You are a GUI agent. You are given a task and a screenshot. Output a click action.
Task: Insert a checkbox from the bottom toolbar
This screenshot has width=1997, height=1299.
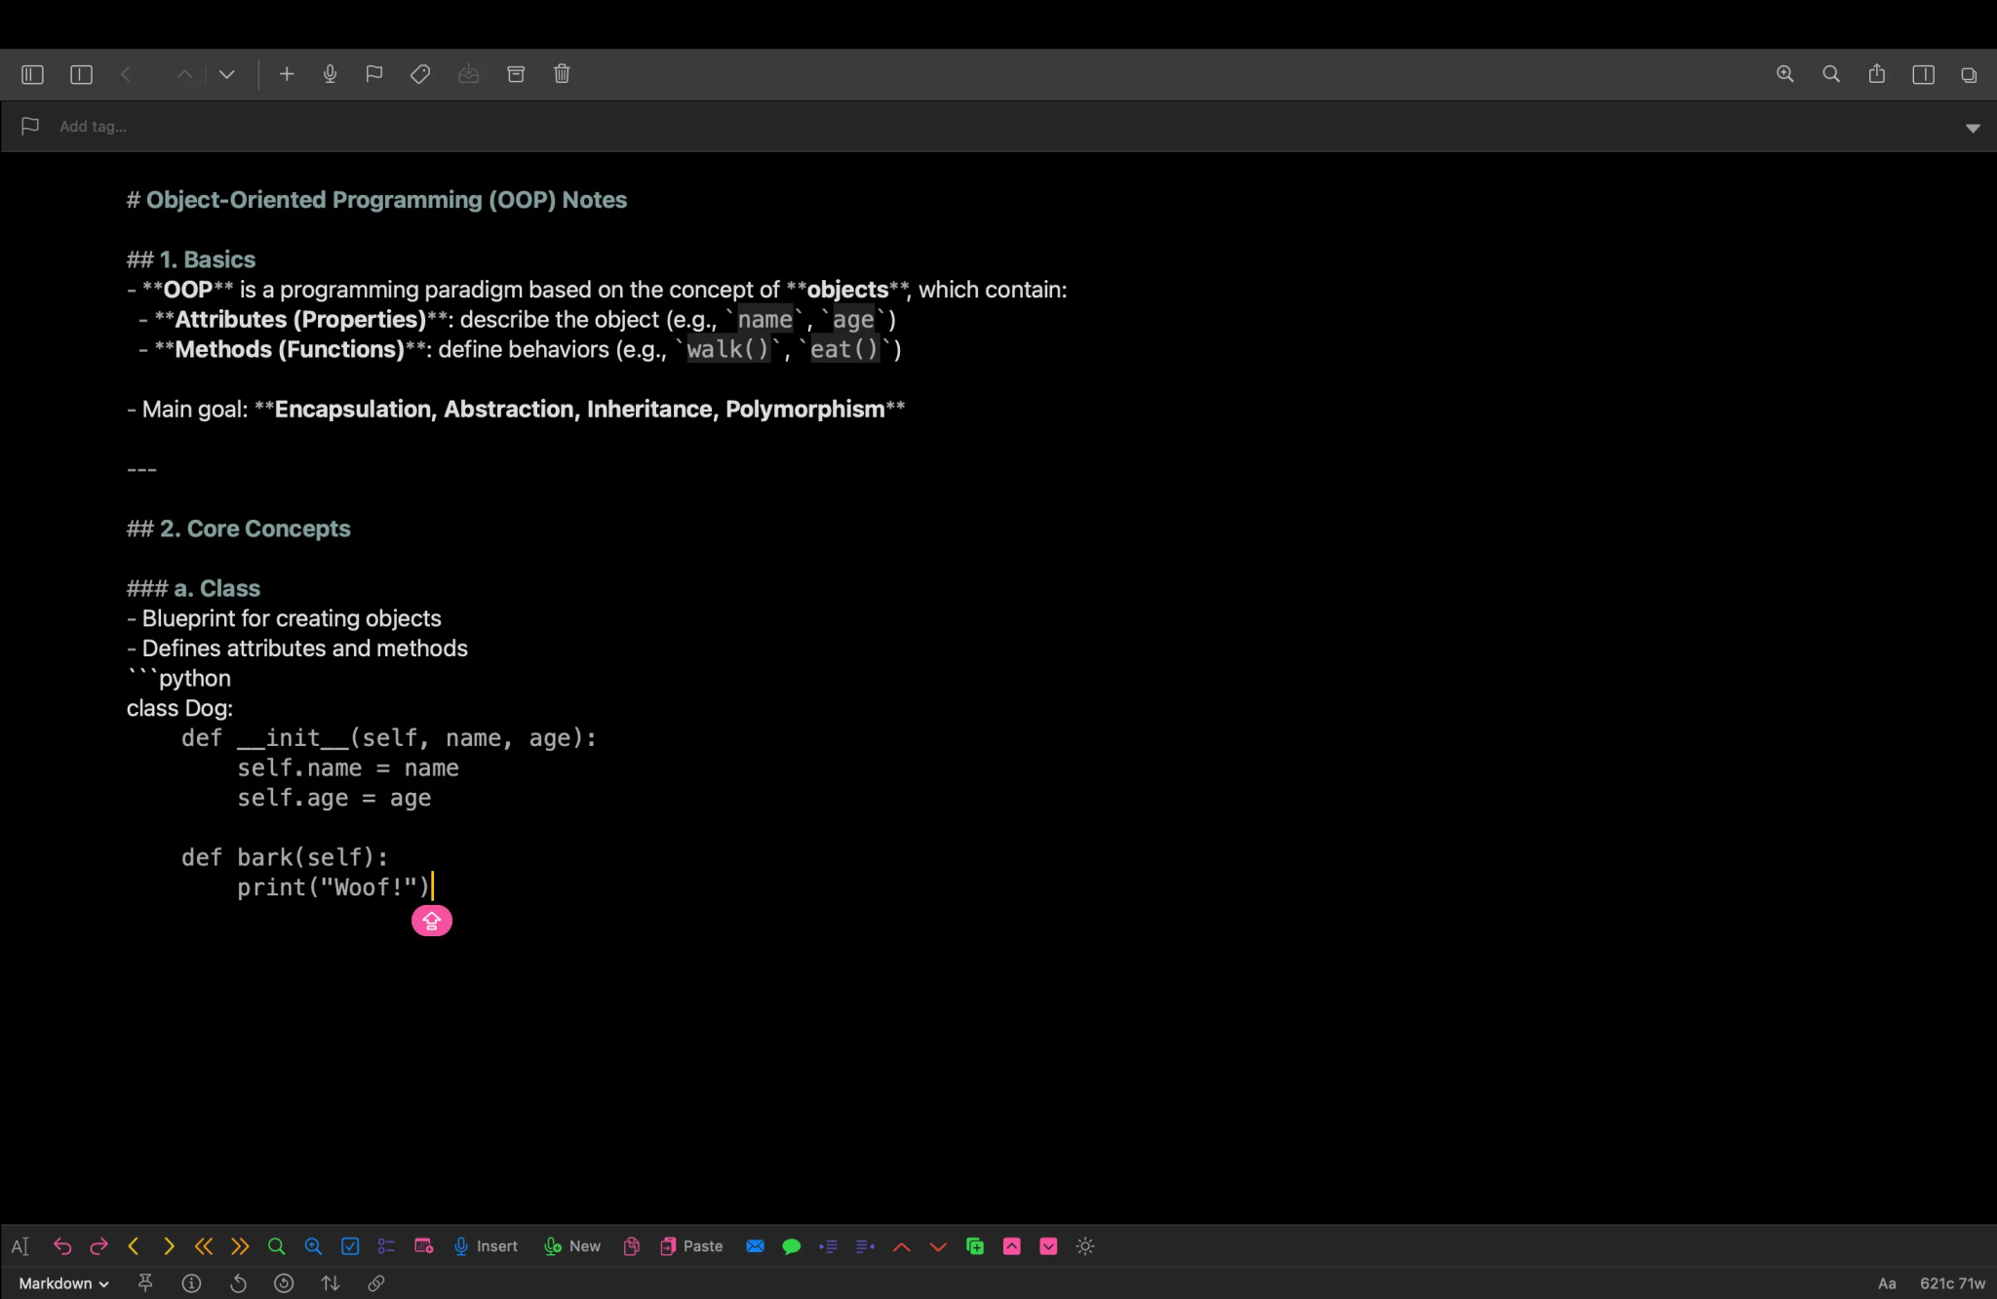[x=350, y=1246]
